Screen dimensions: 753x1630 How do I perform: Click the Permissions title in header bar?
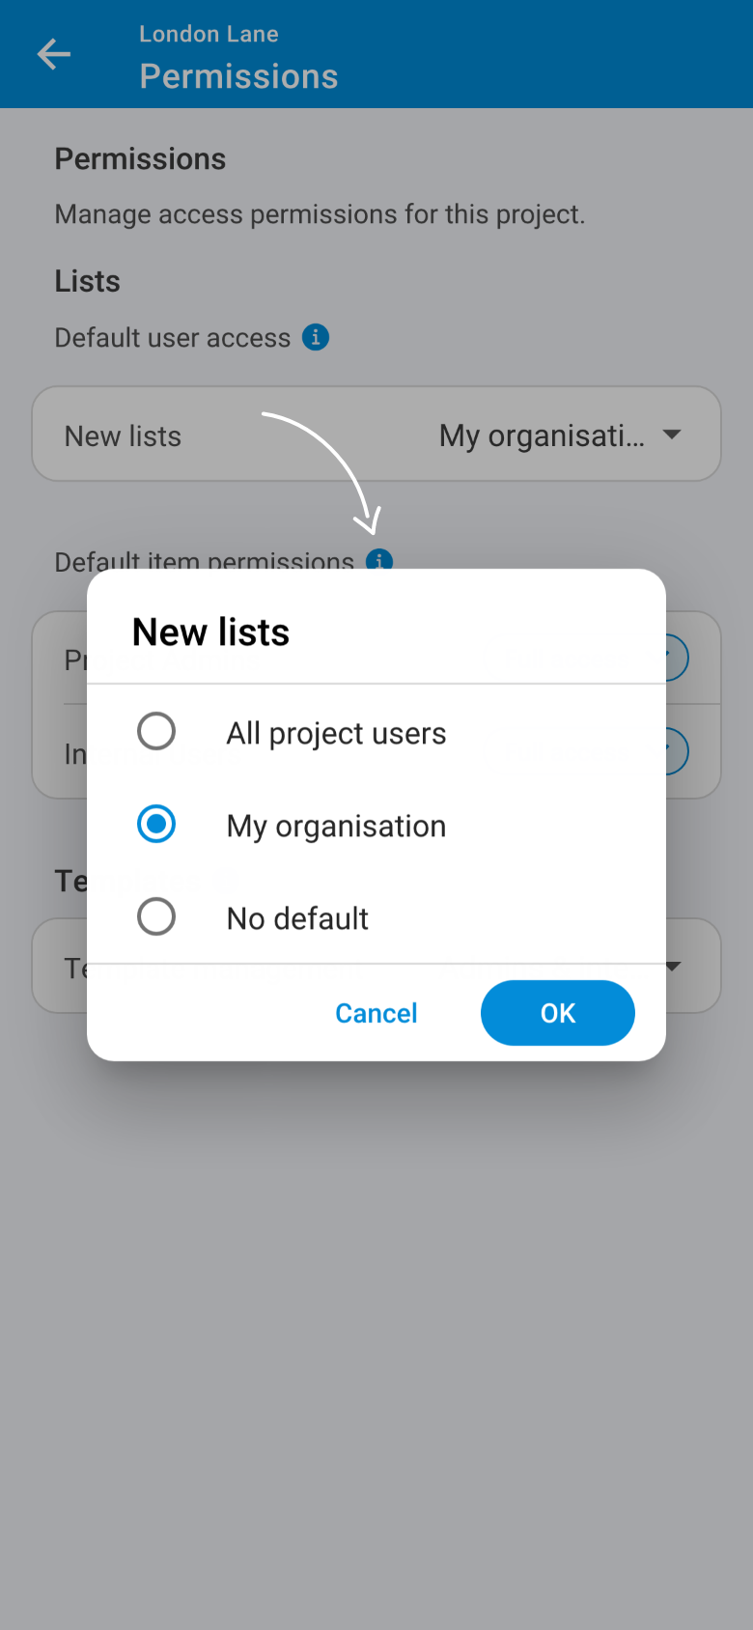tap(238, 76)
